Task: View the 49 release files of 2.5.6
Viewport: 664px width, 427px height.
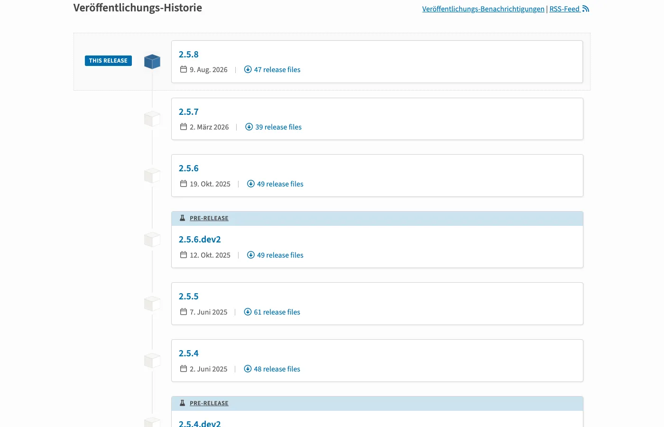Action: [x=280, y=184]
